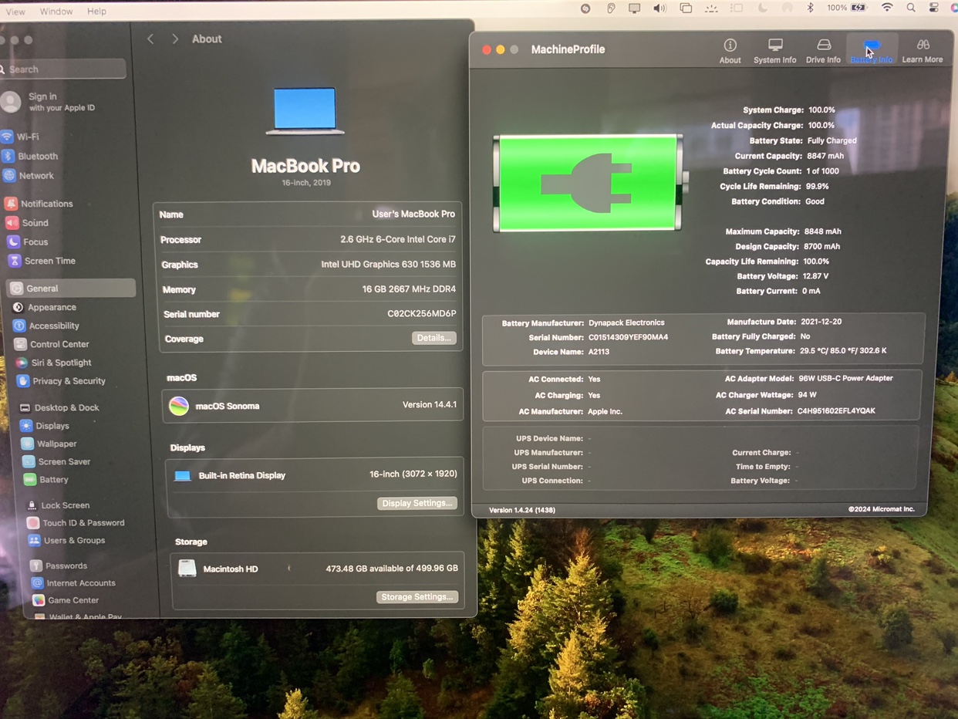Click Wi-Fi icon in Settings sidebar
The image size is (958, 719).
coord(8,137)
